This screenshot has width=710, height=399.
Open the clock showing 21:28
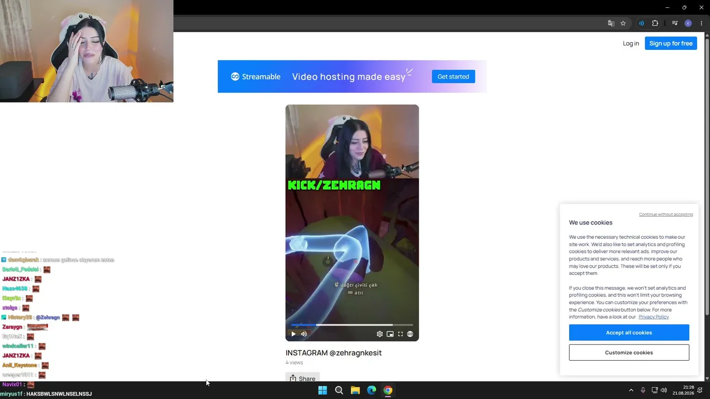(683, 390)
